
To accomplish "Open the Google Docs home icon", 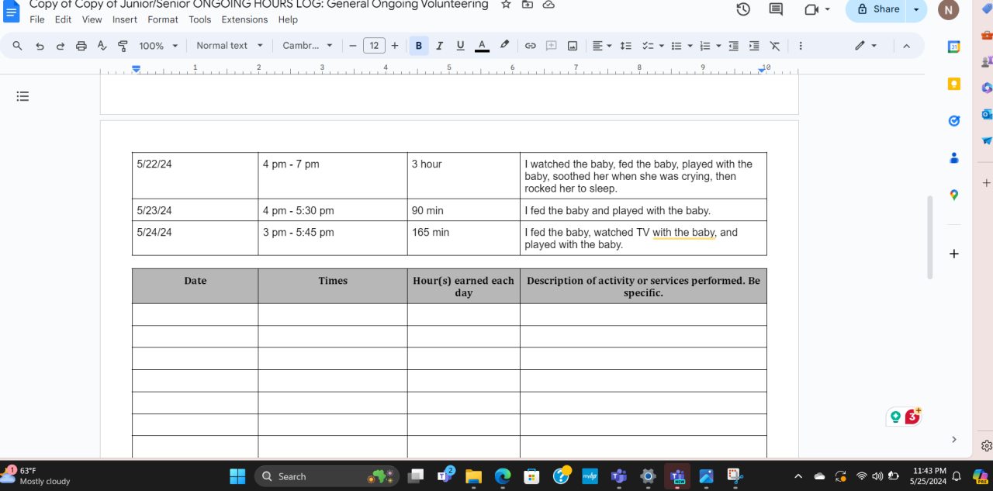I will [12, 12].
